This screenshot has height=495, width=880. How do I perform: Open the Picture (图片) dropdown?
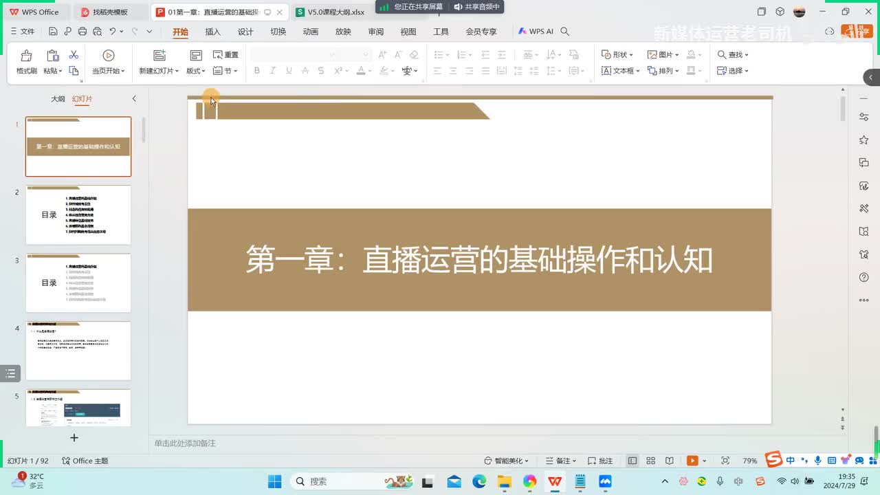[x=663, y=55]
